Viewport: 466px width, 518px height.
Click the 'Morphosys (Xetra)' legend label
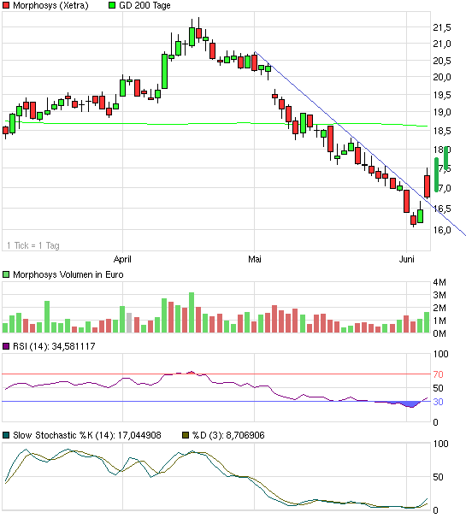tap(50, 6)
